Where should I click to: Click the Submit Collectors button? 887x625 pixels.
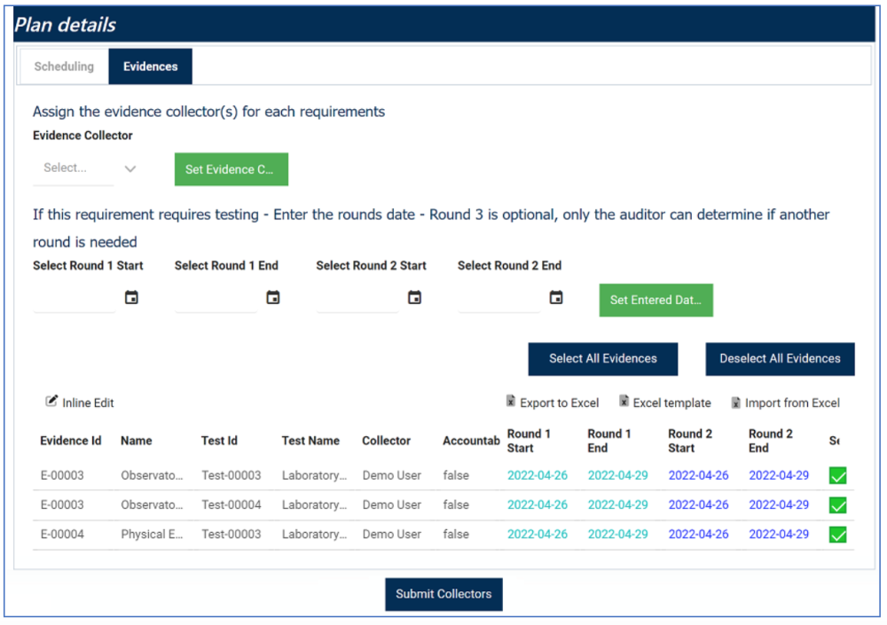[x=443, y=594]
